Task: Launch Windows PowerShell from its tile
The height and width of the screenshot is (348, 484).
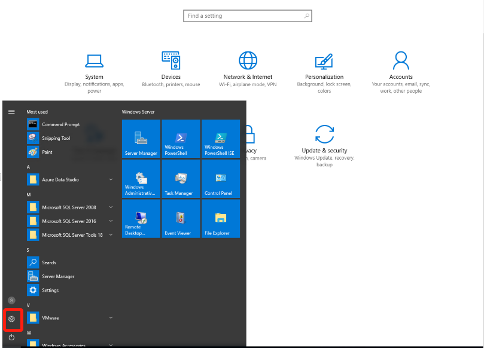Action: pos(181,139)
